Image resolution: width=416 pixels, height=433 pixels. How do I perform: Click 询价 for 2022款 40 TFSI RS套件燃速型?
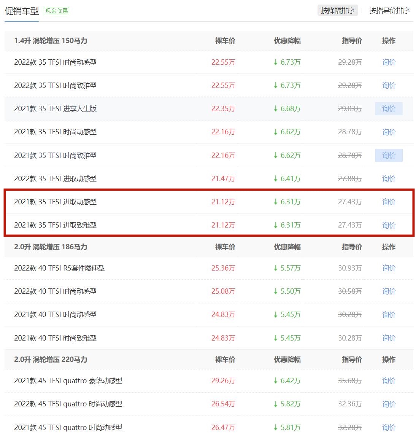(388, 268)
